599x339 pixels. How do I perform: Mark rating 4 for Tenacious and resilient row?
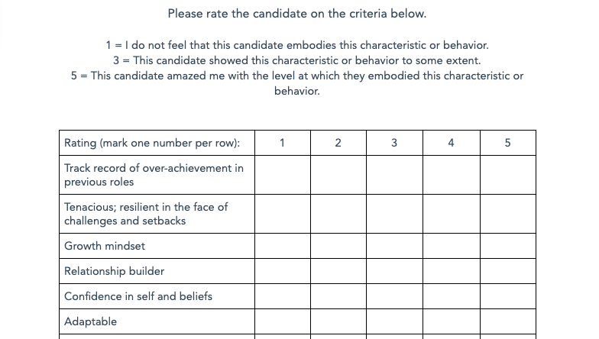click(452, 214)
